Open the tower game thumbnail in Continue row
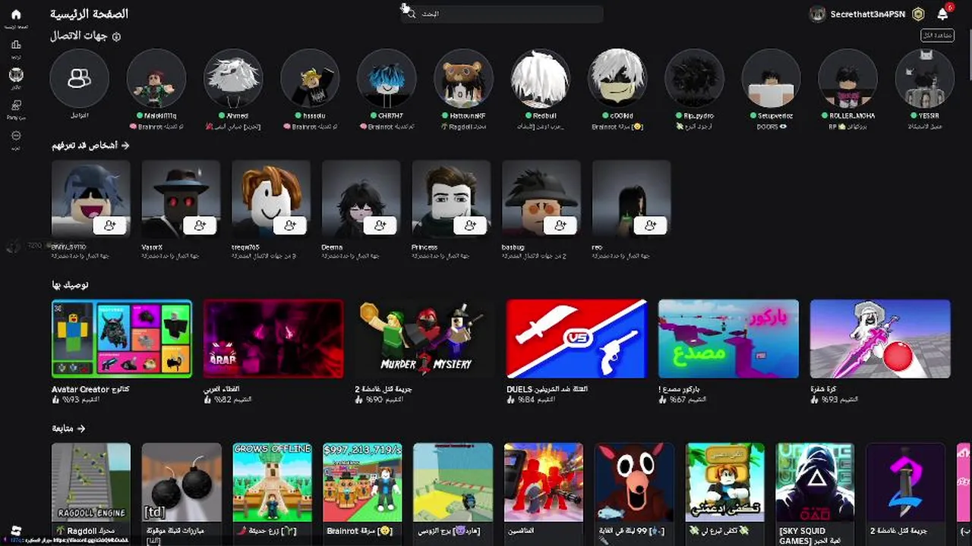Viewport: 972px width, 546px height. pos(453,483)
